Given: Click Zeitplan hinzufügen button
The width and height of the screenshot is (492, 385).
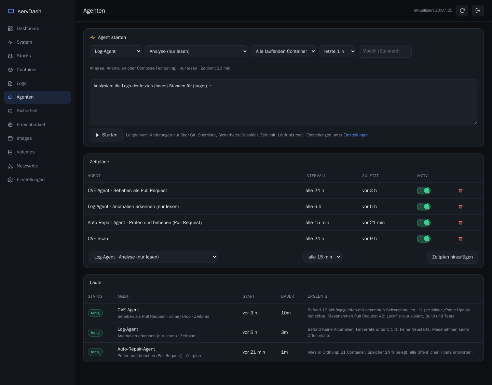Looking at the screenshot, I should [x=452, y=257].
